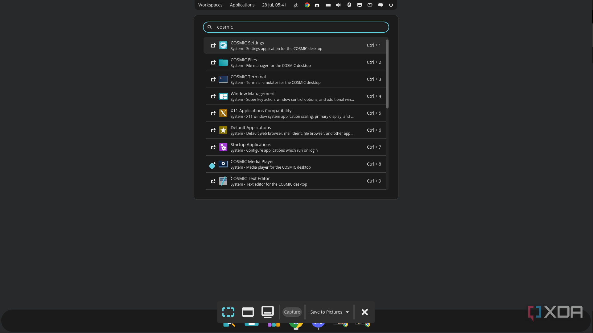Click the Default Applications star icon
Image resolution: width=593 pixels, height=333 pixels.
[223, 130]
